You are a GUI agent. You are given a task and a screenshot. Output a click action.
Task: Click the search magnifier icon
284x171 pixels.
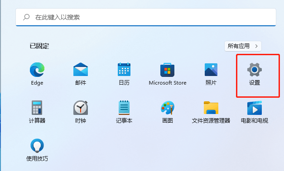(26, 17)
